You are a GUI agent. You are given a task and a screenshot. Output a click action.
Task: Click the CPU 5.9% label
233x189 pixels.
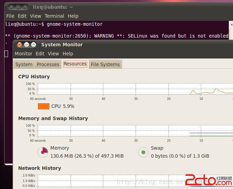[63, 106]
